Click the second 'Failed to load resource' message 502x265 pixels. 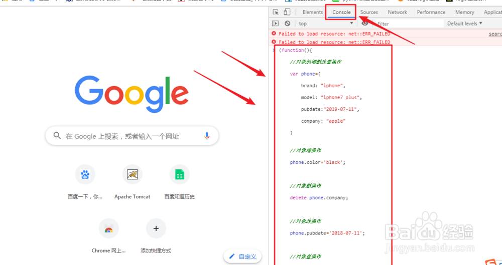tap(334, 42)
